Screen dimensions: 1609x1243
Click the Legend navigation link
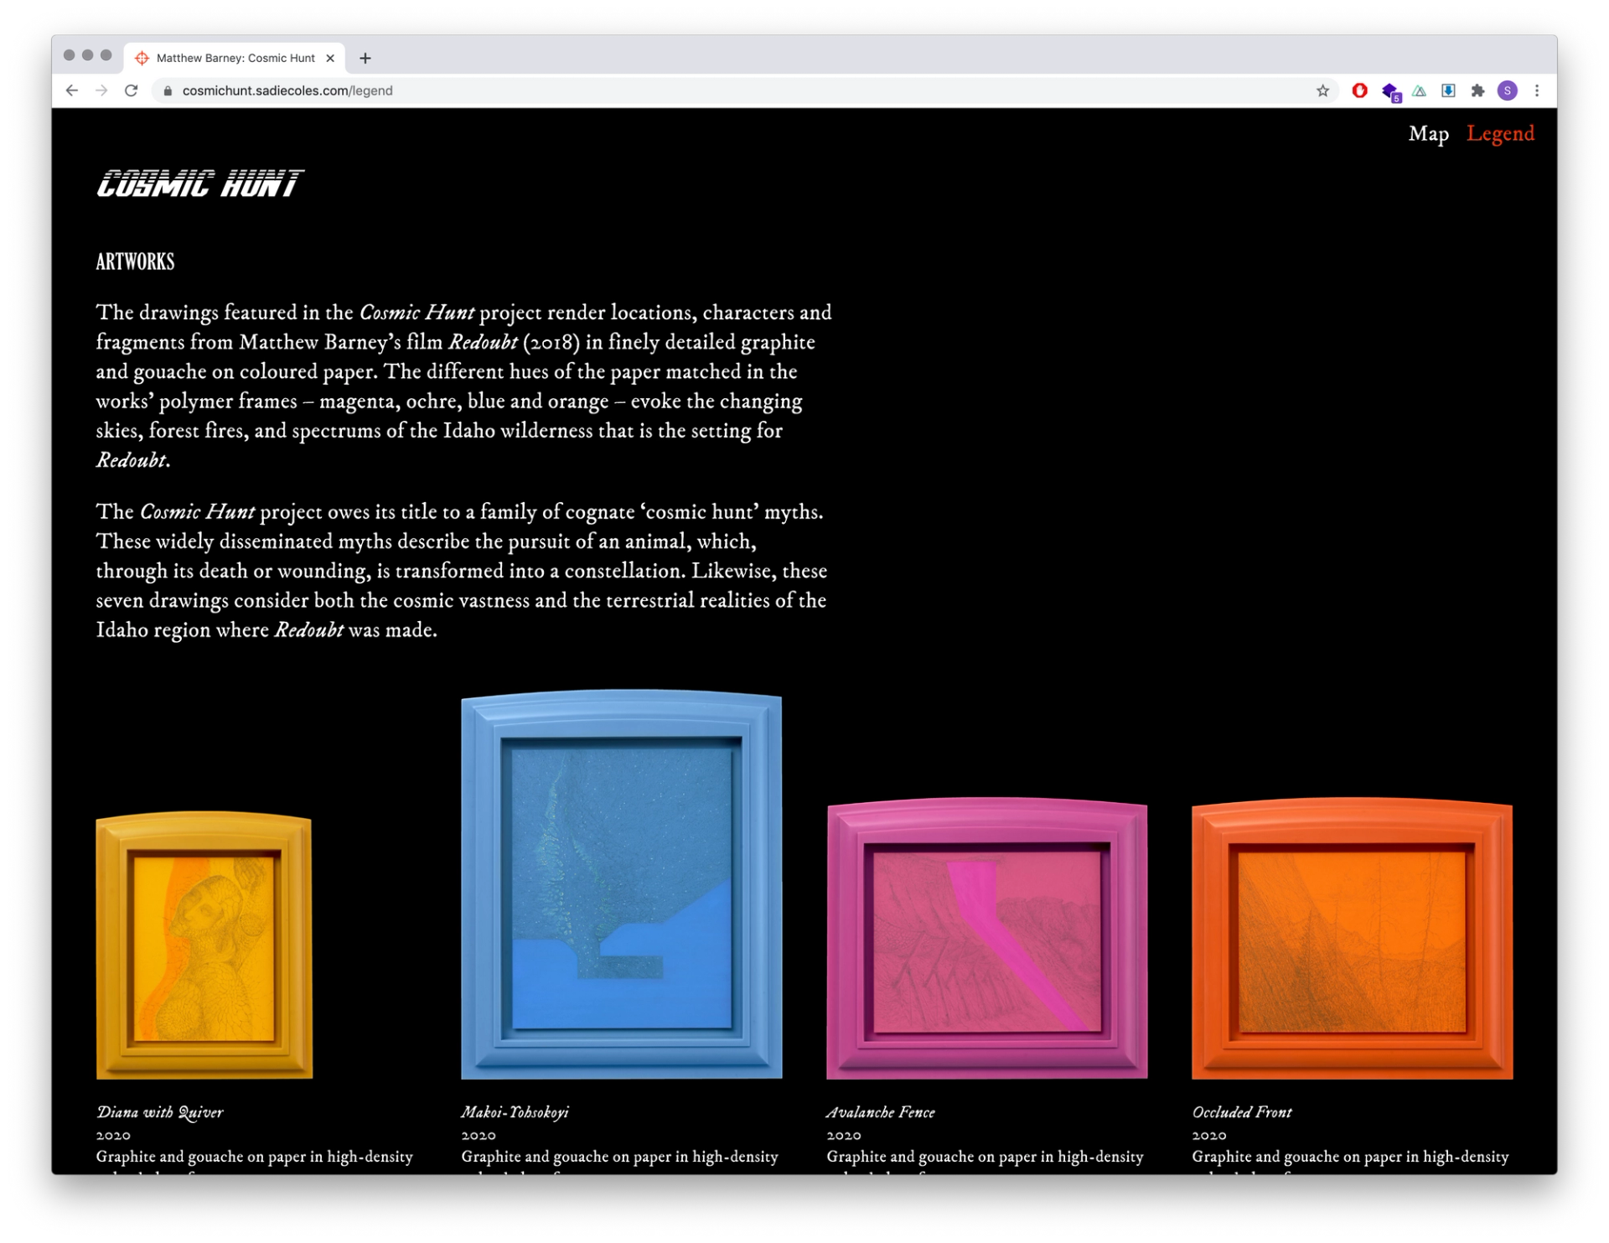(1500, 134)
